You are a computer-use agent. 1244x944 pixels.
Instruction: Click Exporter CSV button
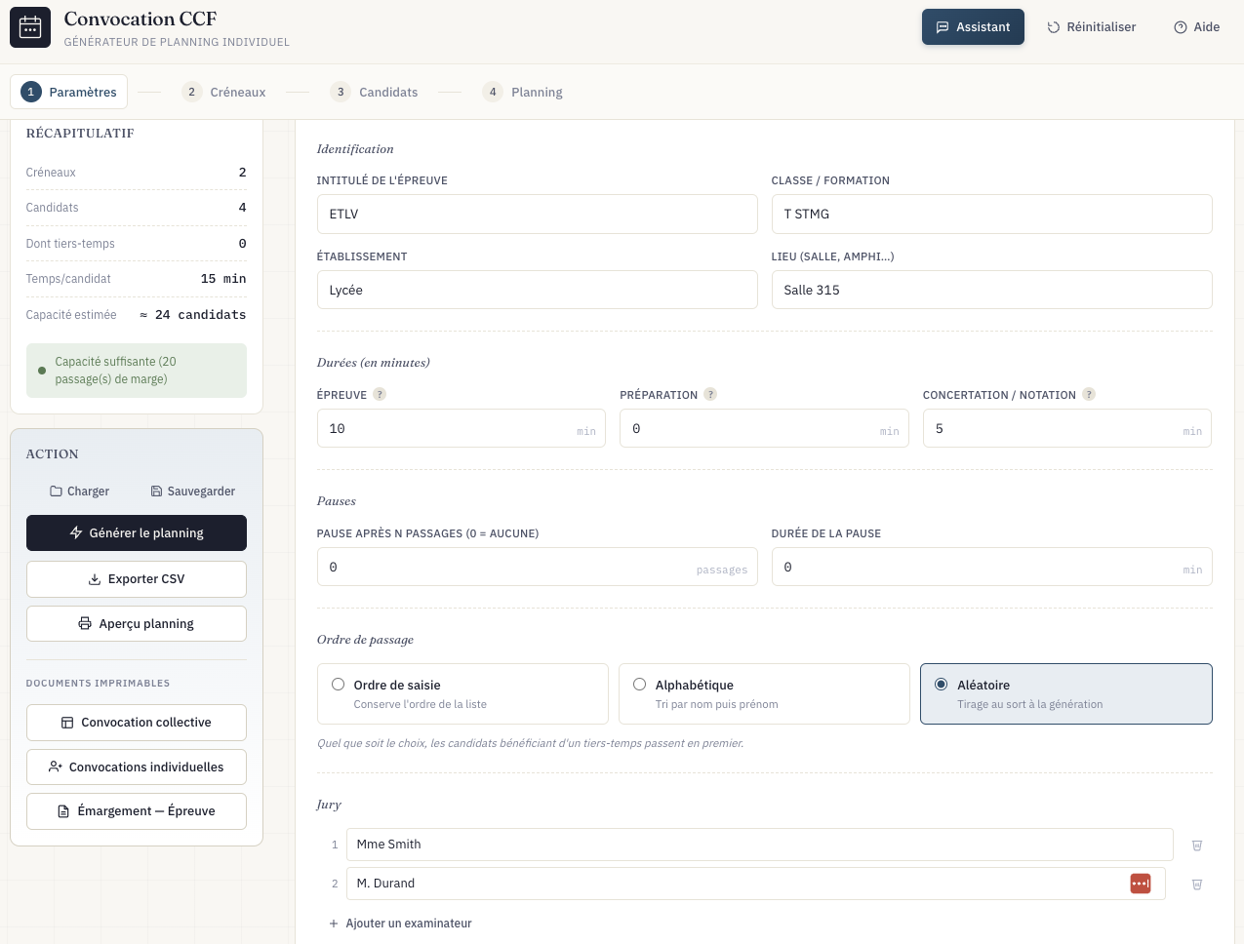pos(137,579)
